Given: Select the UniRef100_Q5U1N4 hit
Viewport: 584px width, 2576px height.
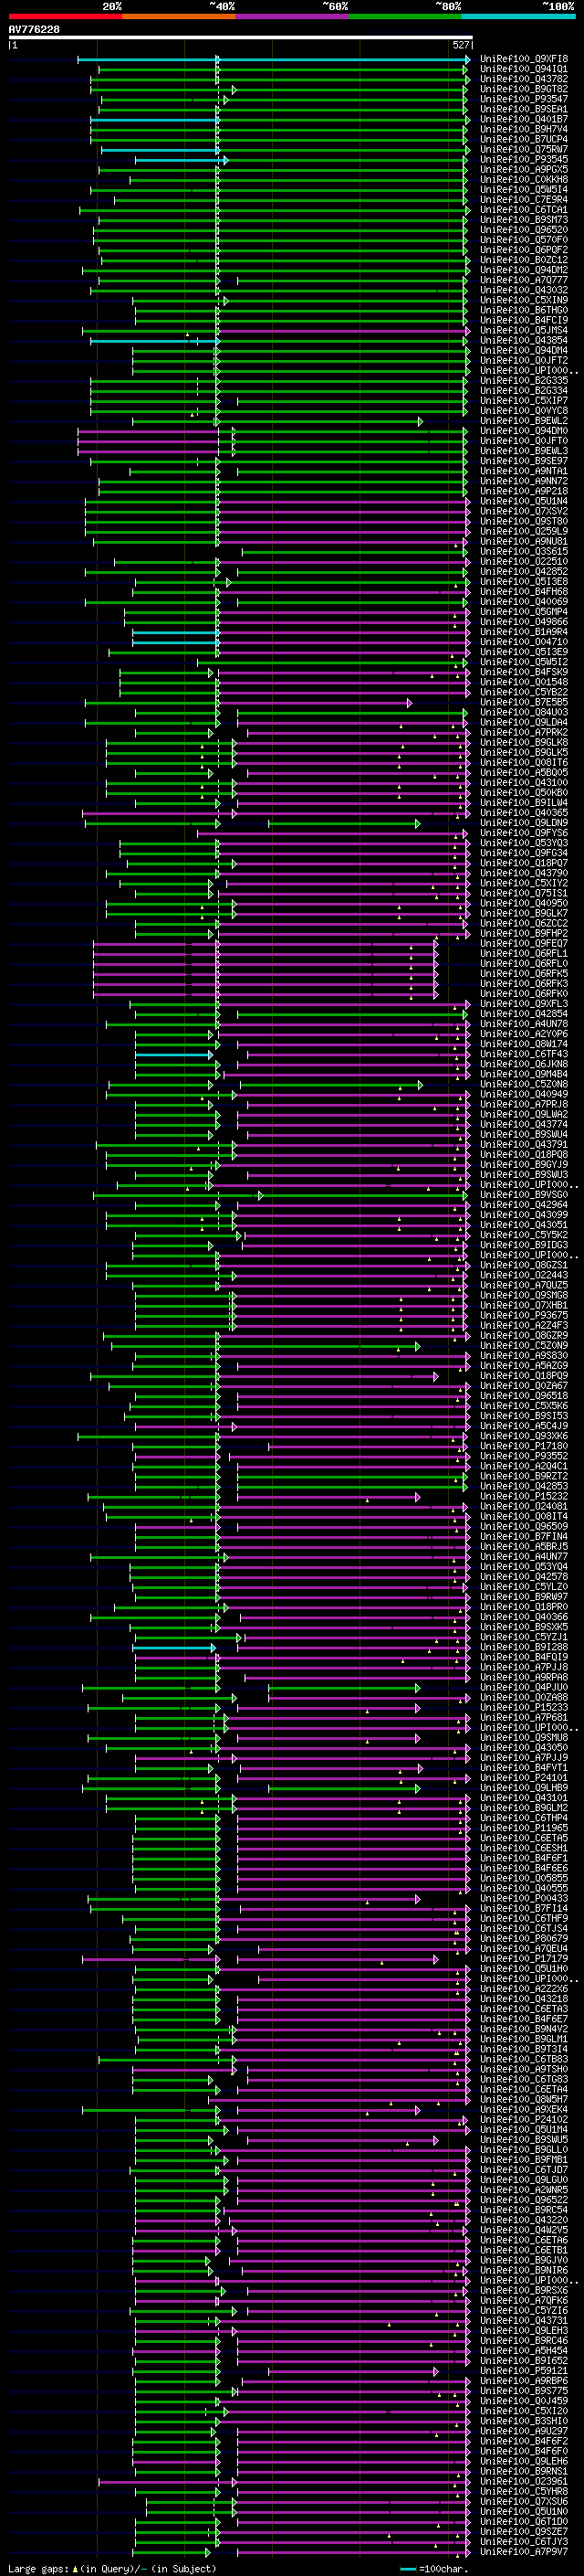Looking at the screenshot, I should 524,501.
